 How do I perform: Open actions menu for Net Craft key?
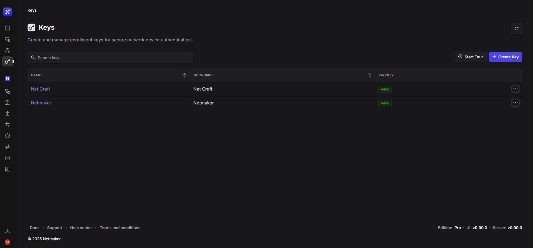coord(515,89)
